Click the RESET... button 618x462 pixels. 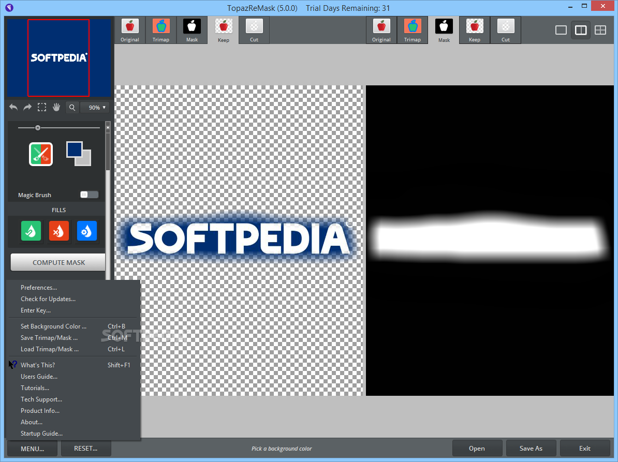click(x=85, y=449)
